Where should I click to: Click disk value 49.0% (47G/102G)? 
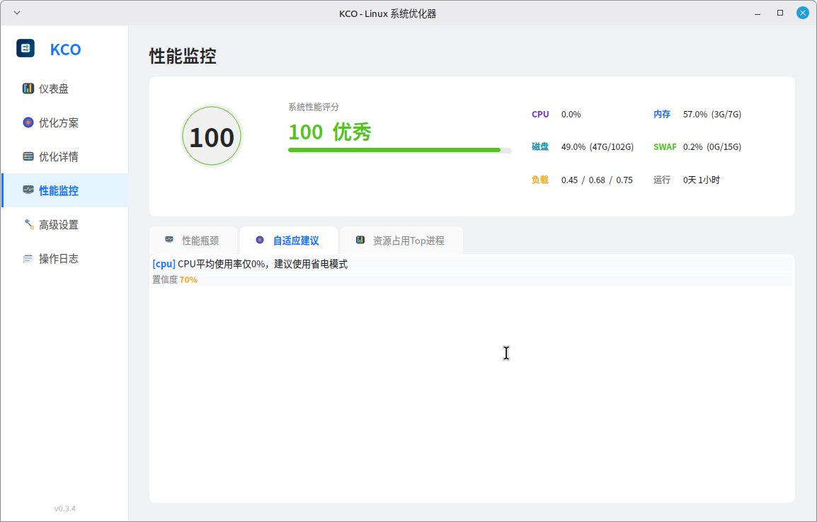point(598,146)
